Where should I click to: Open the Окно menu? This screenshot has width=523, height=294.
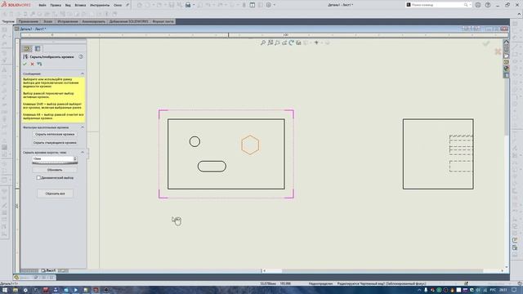coord(118,6)
